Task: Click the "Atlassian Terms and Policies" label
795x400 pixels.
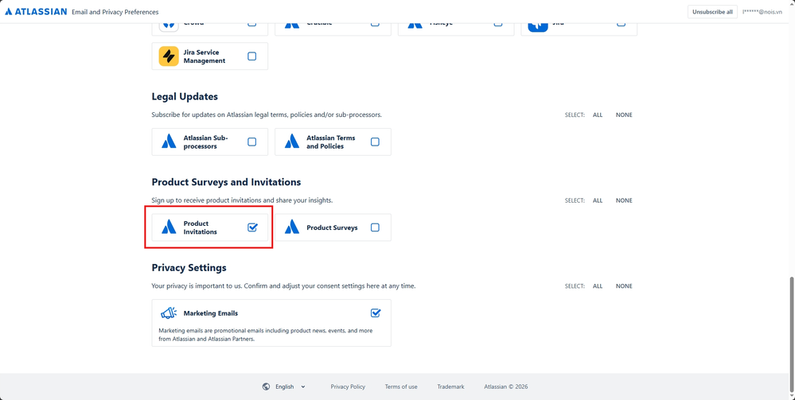Action: coord(331,142)
